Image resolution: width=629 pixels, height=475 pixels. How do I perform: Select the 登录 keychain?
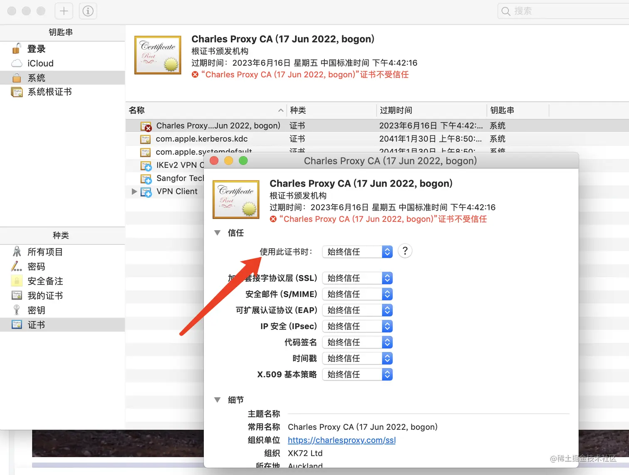pos(62,49)
